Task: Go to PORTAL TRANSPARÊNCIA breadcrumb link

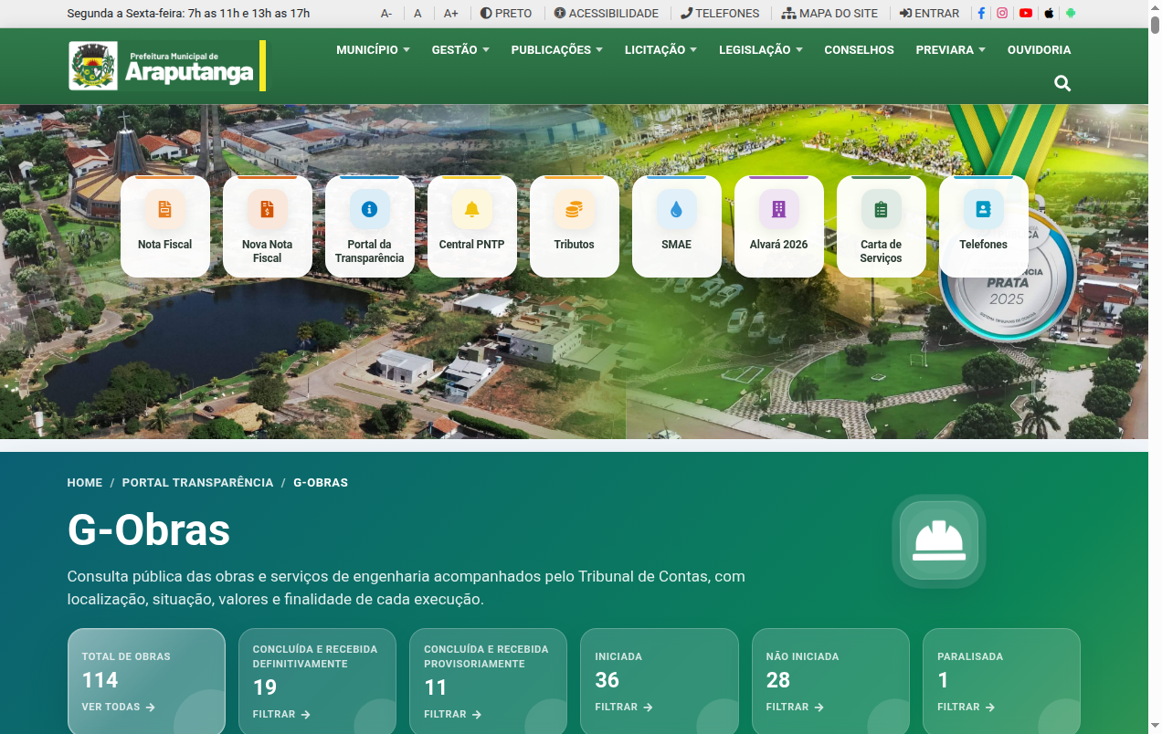Action: coord(197,482)
